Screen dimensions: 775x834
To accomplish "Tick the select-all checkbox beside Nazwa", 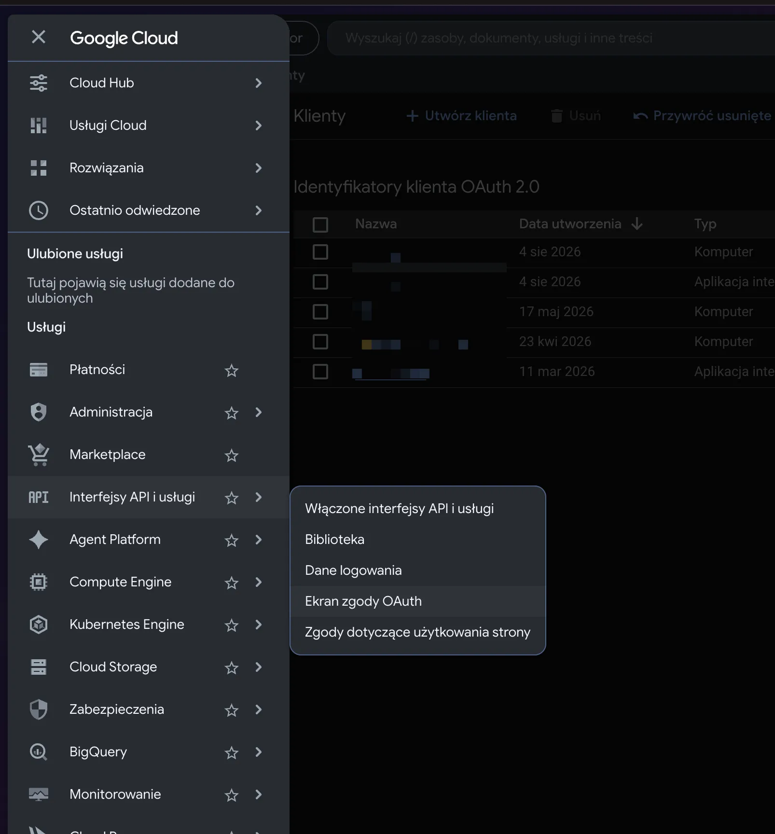I will tap(320, 224).
